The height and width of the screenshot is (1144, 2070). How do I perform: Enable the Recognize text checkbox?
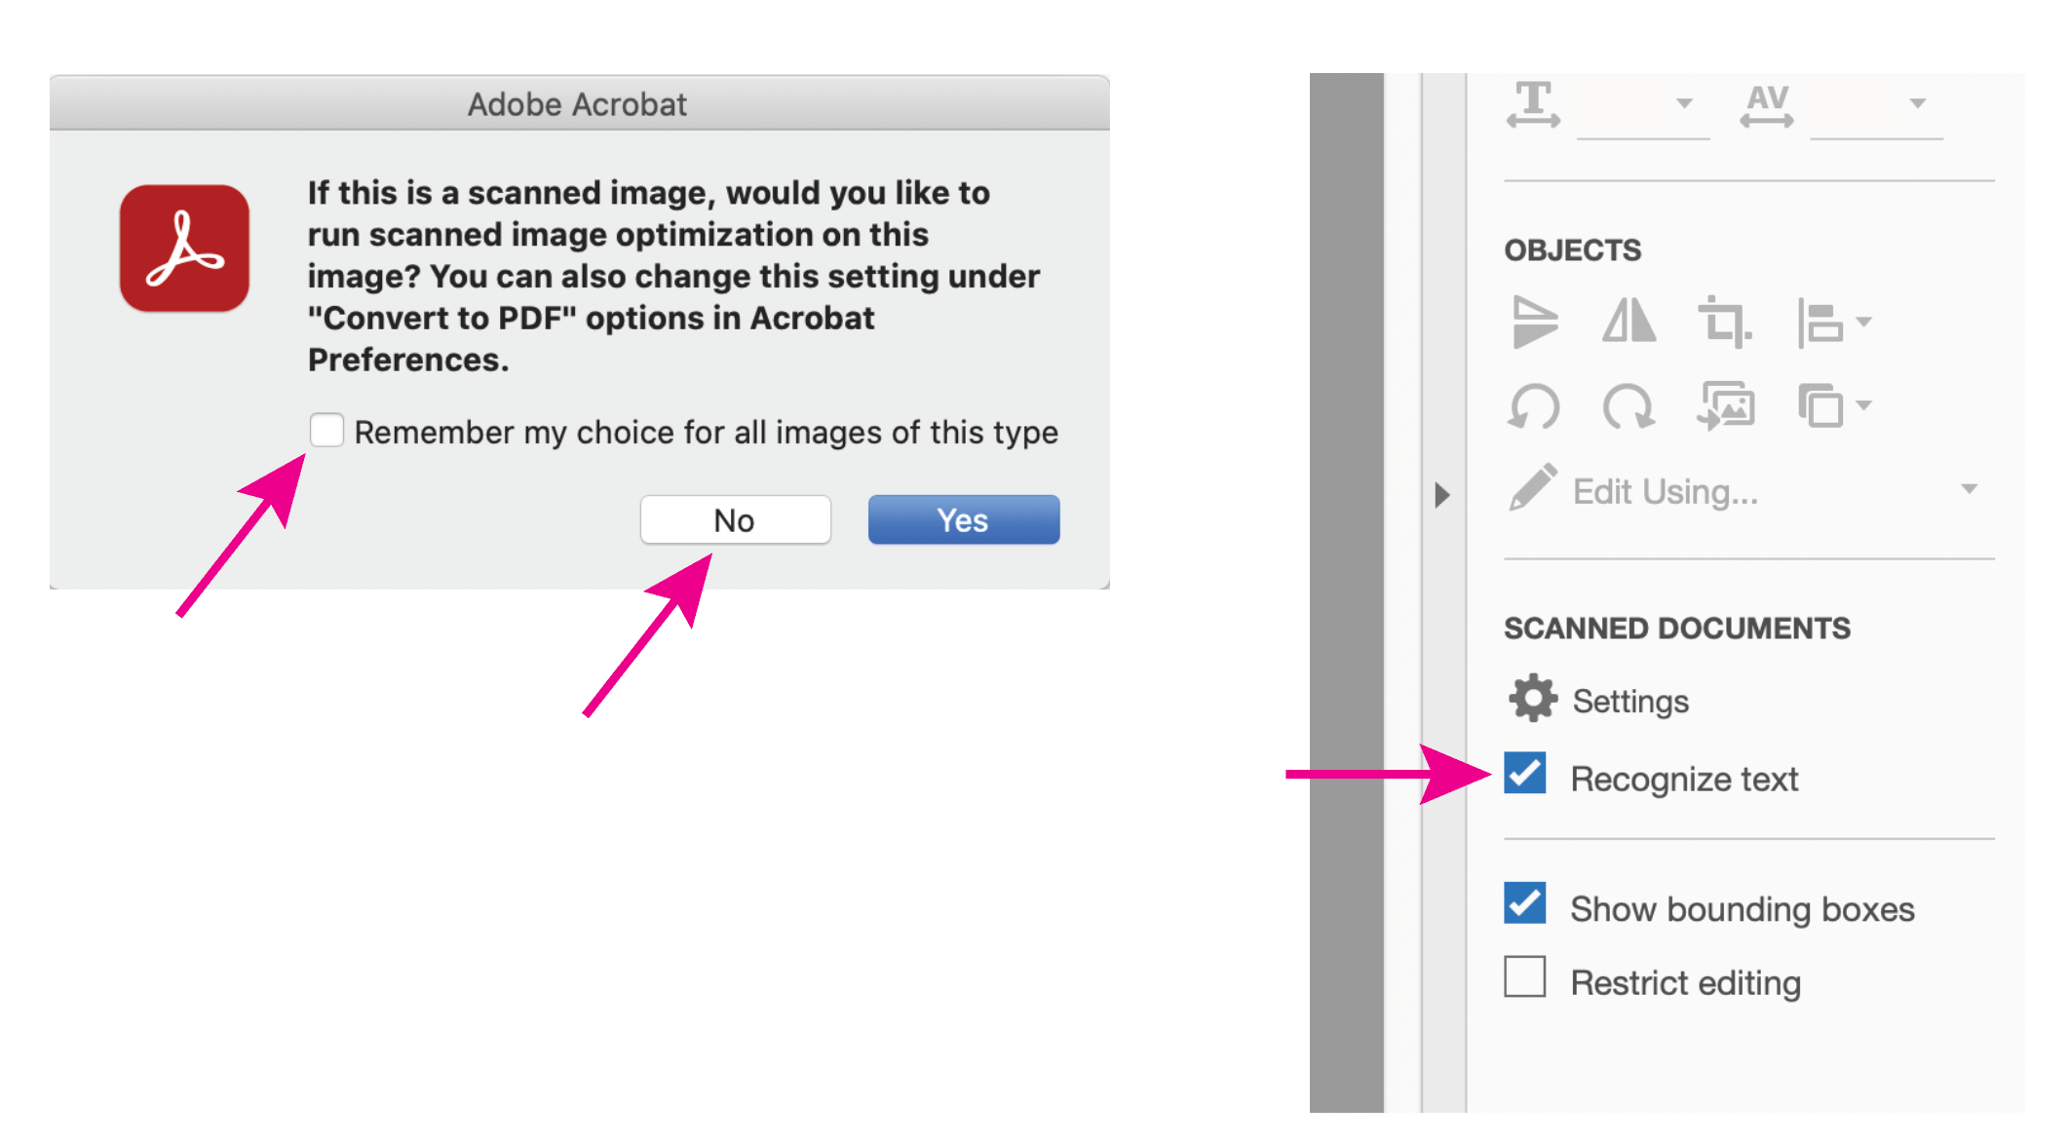tap(1523, 775)
